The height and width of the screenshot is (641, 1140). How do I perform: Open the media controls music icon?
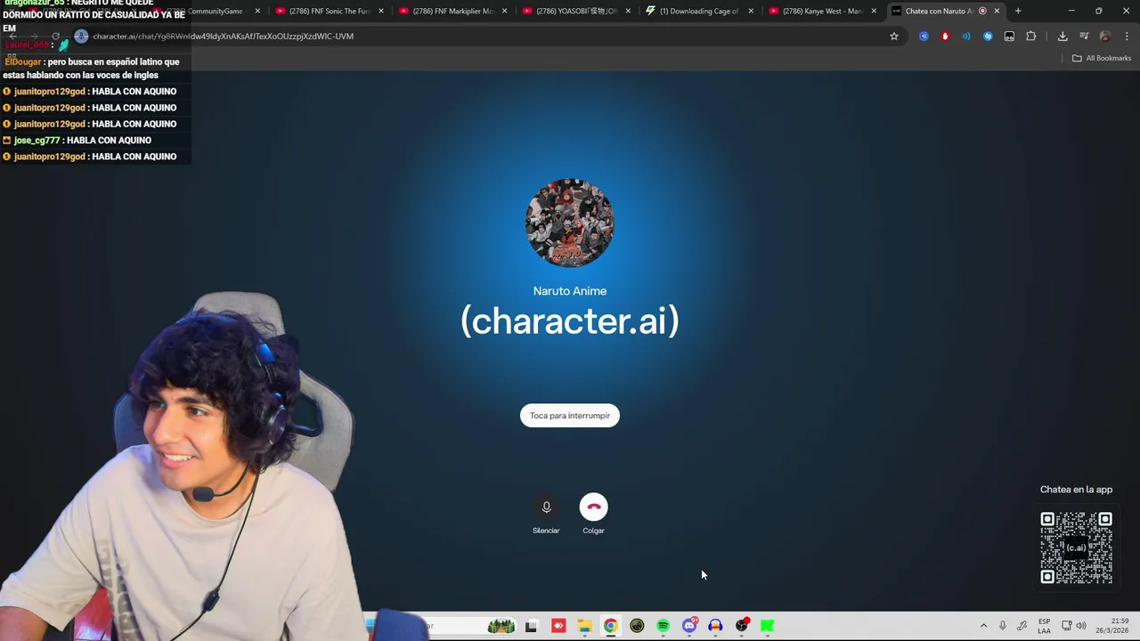(1084, 37)
